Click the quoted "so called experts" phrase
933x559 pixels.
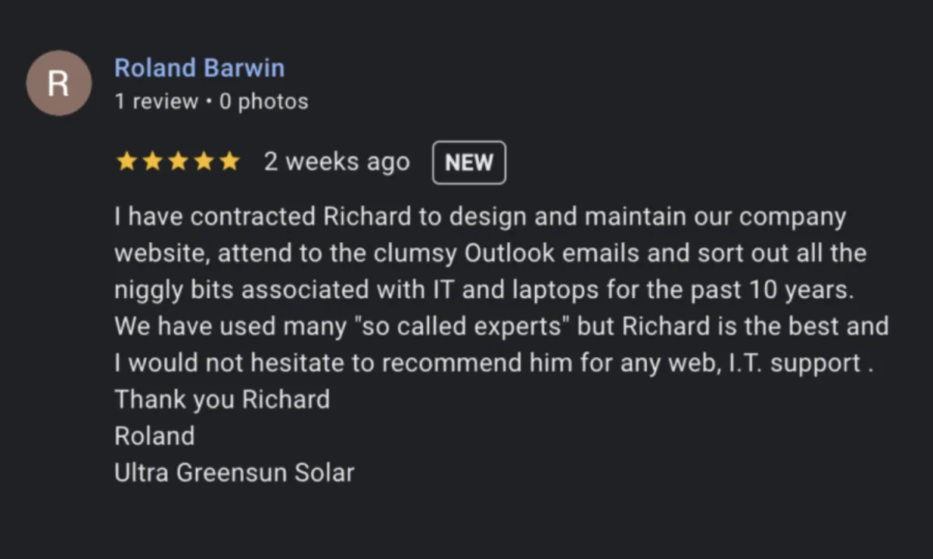(x=462, y=326)
